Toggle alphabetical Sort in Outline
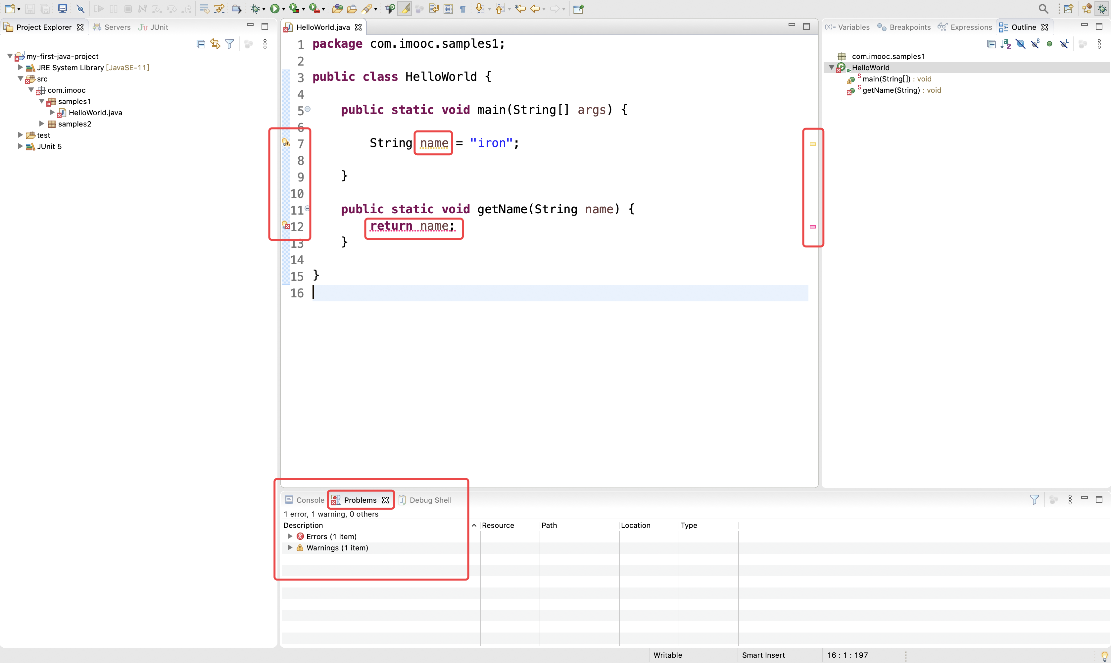1111x663 pixels. [x=1006, y=44]
